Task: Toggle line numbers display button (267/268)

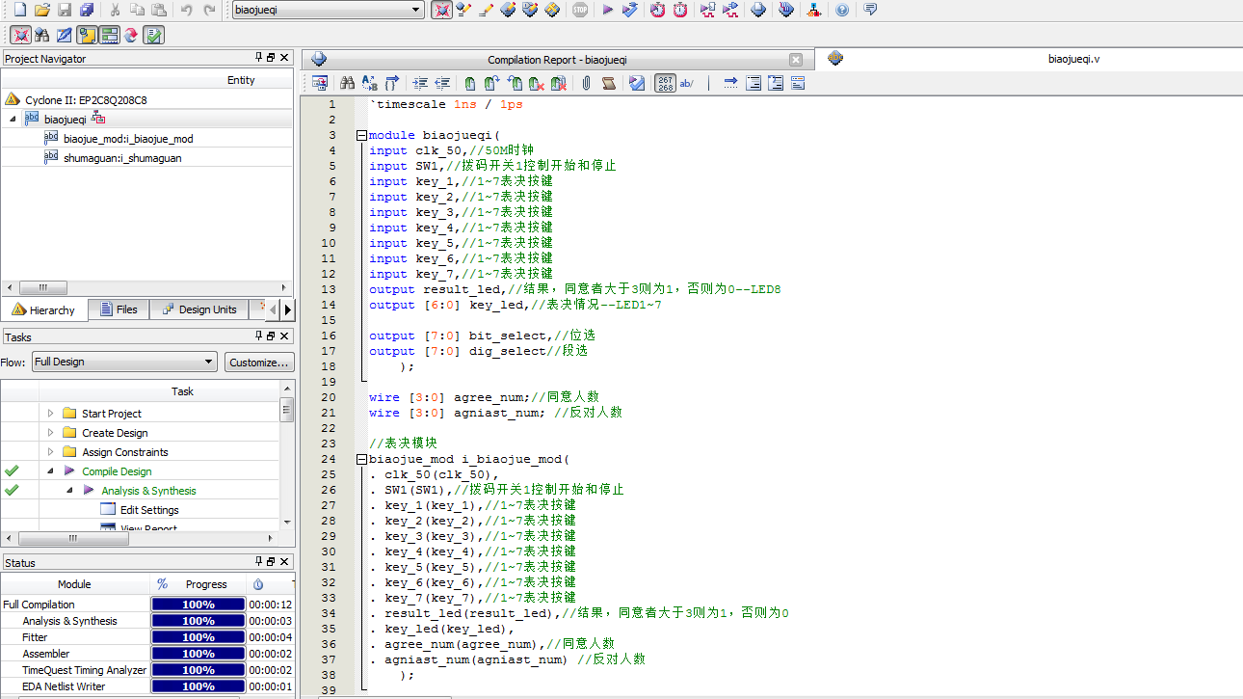Action: click(665, 84)
